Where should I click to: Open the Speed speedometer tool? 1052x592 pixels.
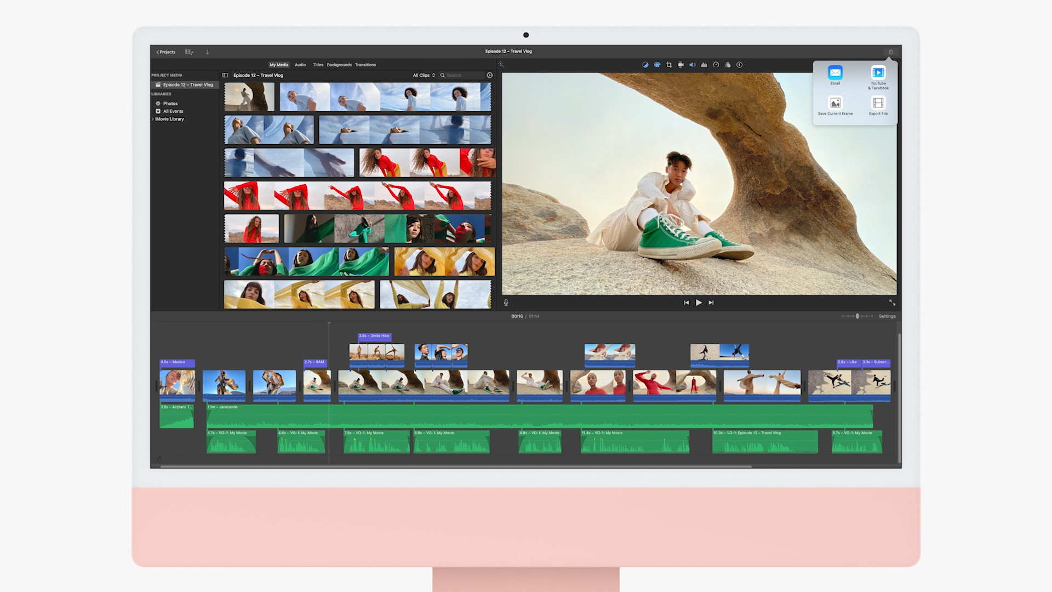point(716,65)
